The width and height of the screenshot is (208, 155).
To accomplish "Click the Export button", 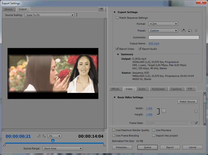I will coord(170,147).
